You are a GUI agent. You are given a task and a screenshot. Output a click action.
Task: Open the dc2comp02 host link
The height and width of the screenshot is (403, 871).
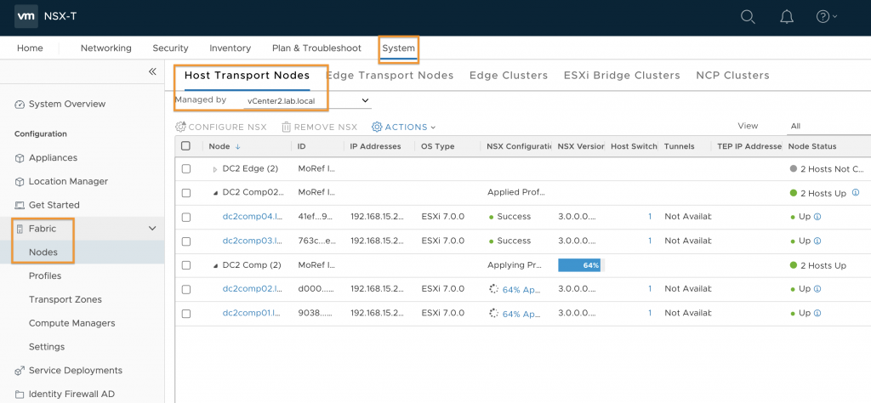tap(252, 289)
